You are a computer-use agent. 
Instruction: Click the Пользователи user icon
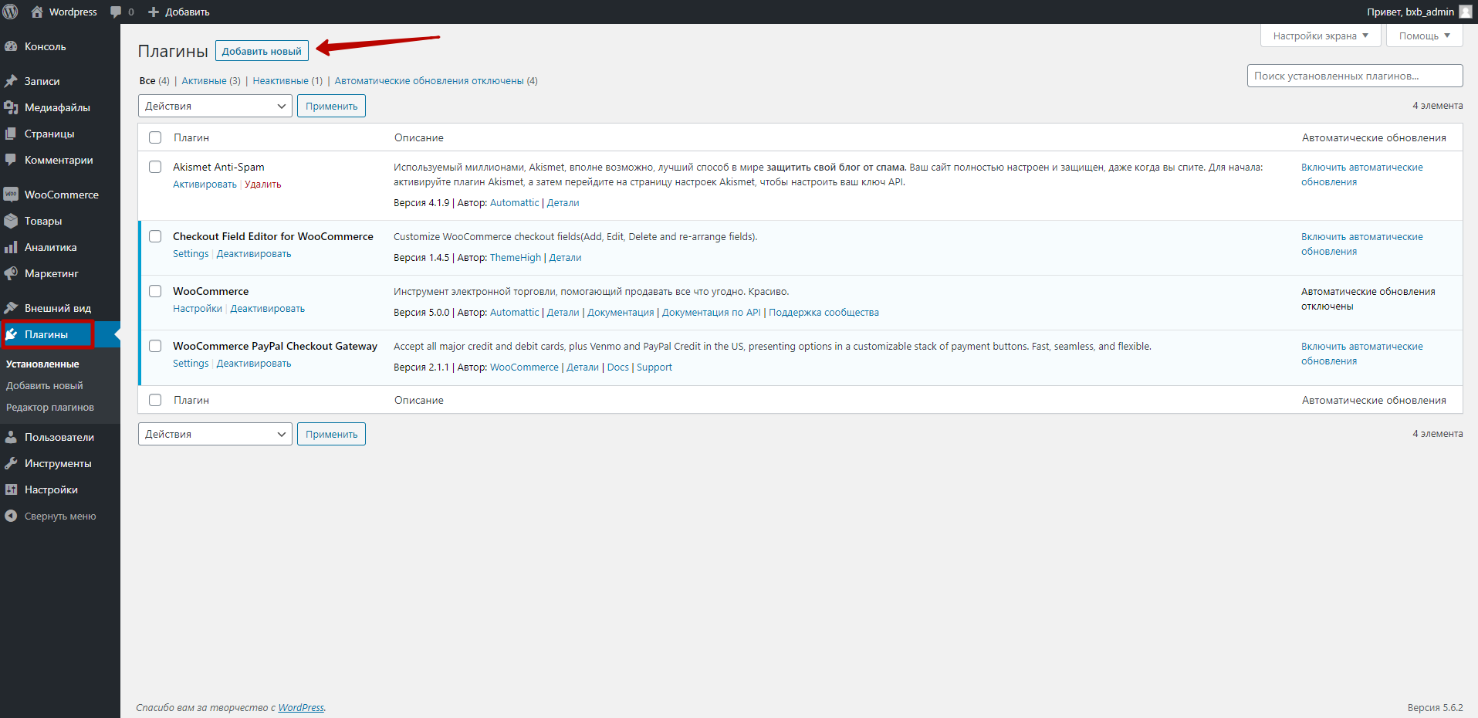(x=11, y=437)
